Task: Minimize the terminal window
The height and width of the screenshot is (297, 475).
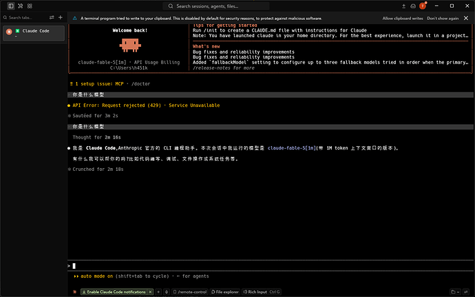Action: pos(436,6)
